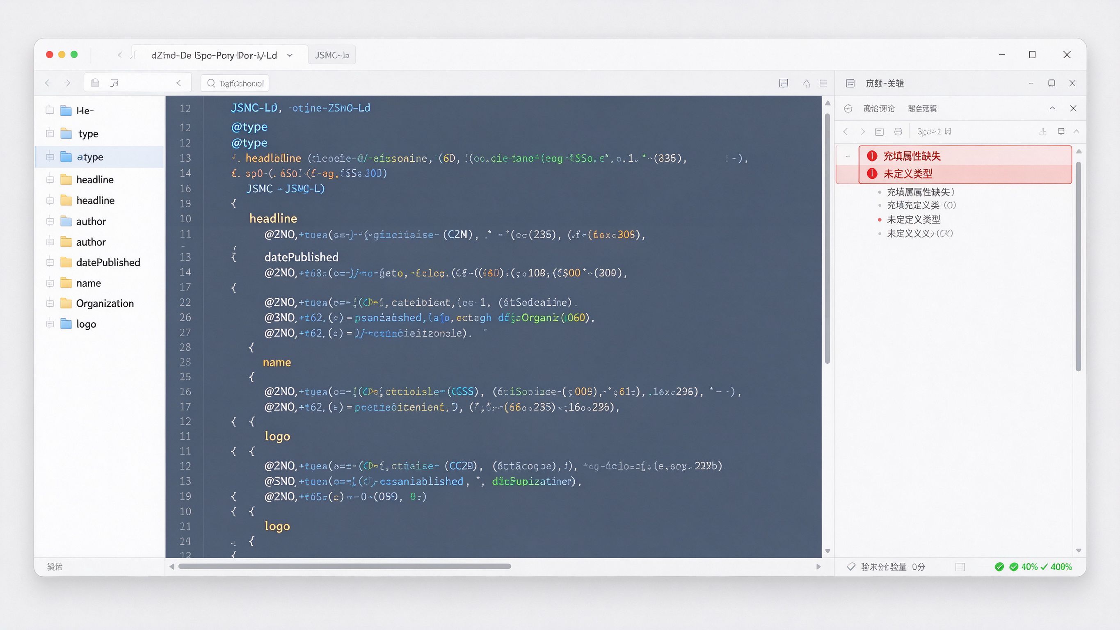Click the chevron inside the path box
1120x630 pixels.
click(179, 83)
